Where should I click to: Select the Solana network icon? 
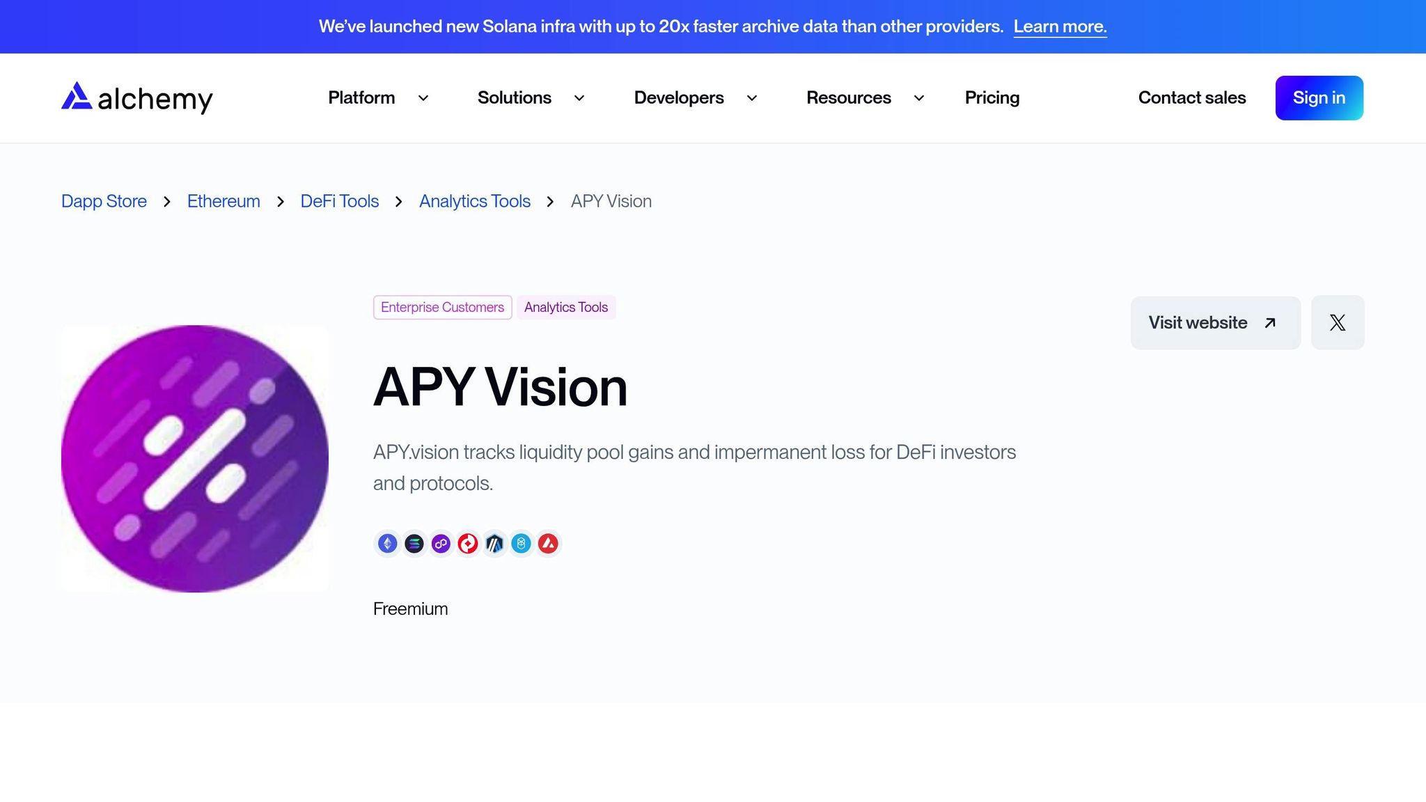pos(414,544)
